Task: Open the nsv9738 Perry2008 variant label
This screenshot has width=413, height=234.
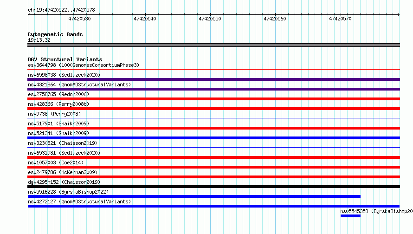Action: tap(54, 114)
